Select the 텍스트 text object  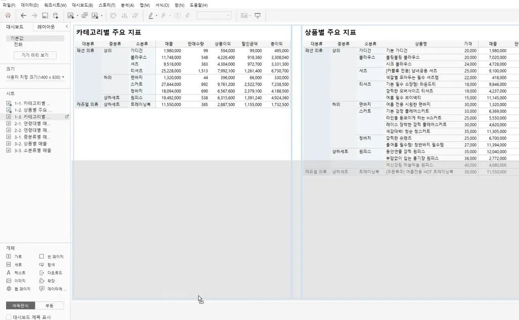tap(16, 273)
